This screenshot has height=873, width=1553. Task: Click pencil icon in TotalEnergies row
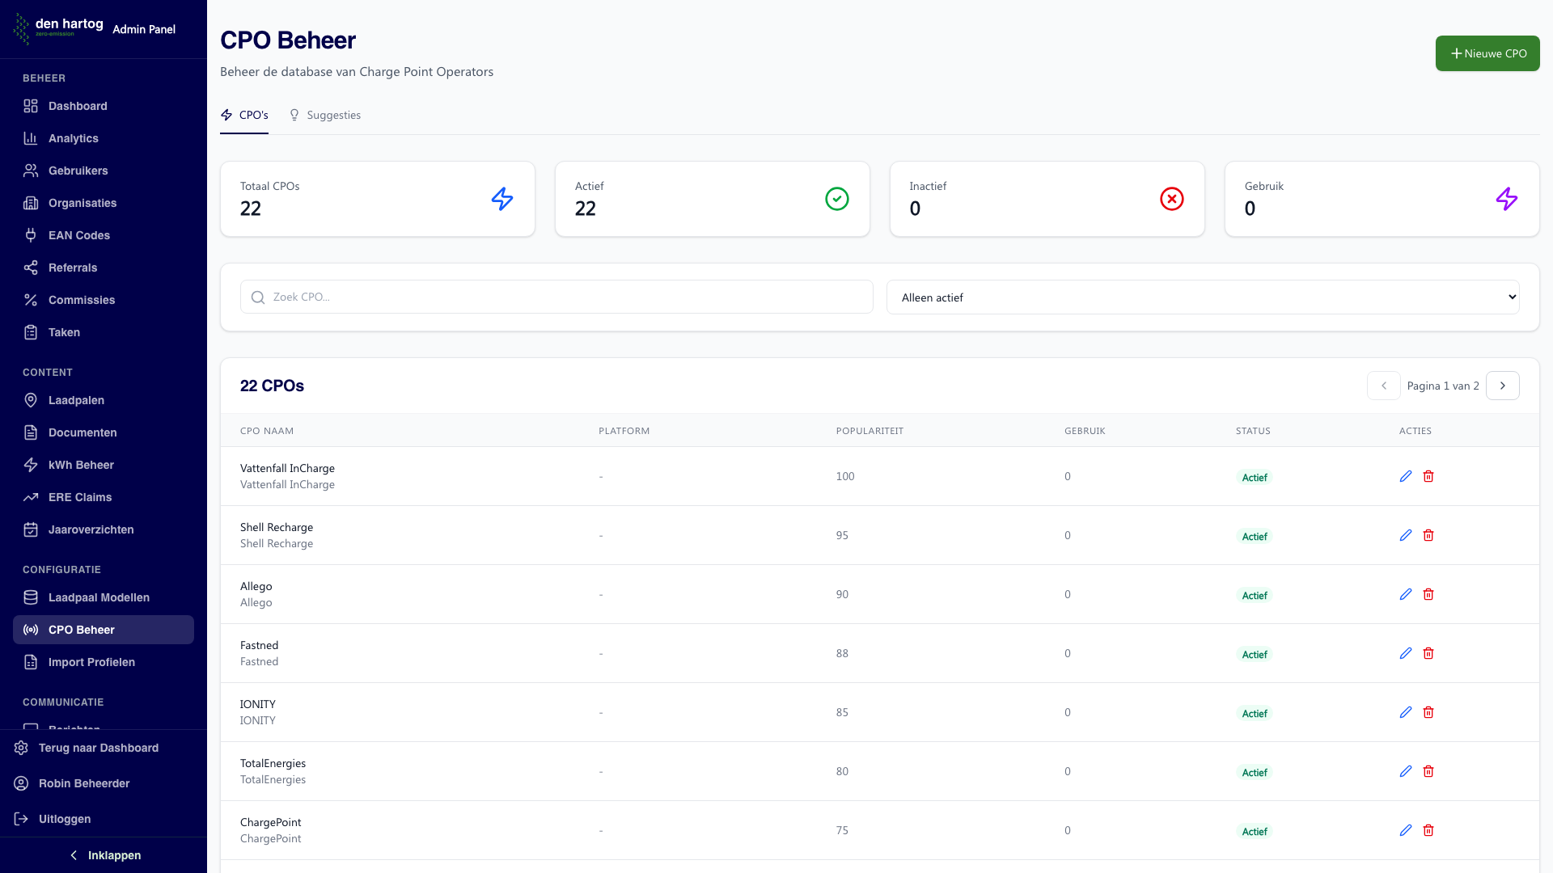pos(1406,771)
